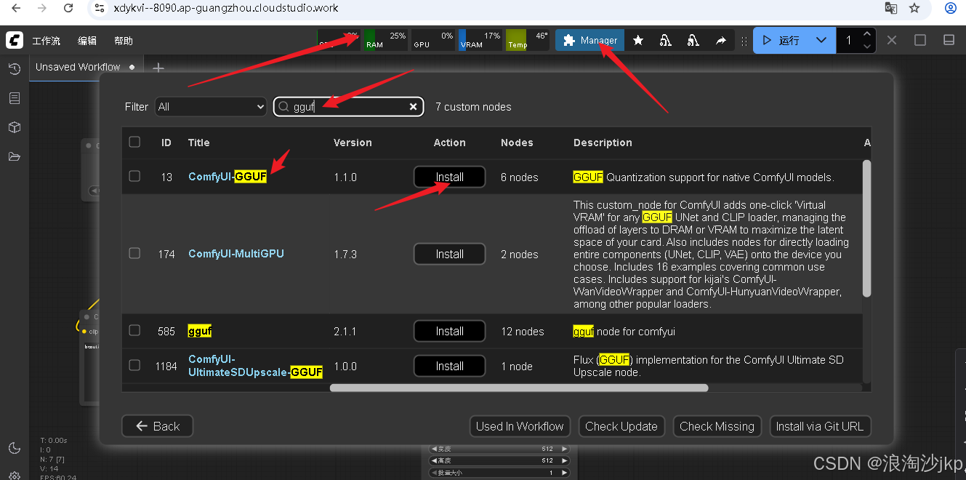
Task: Bookmark this page with star
Action: click(915, 8)
